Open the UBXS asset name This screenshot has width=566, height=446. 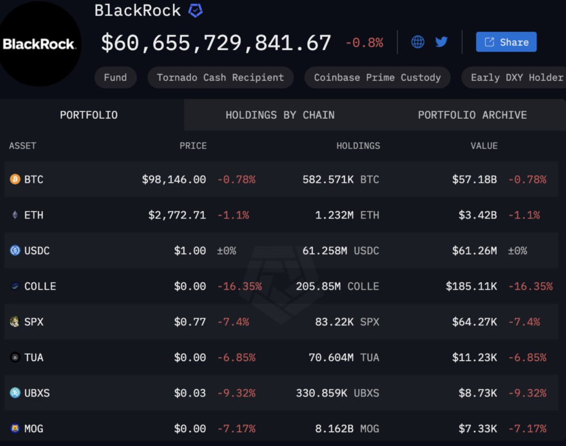pyautogui.click(x=37, y=392)
